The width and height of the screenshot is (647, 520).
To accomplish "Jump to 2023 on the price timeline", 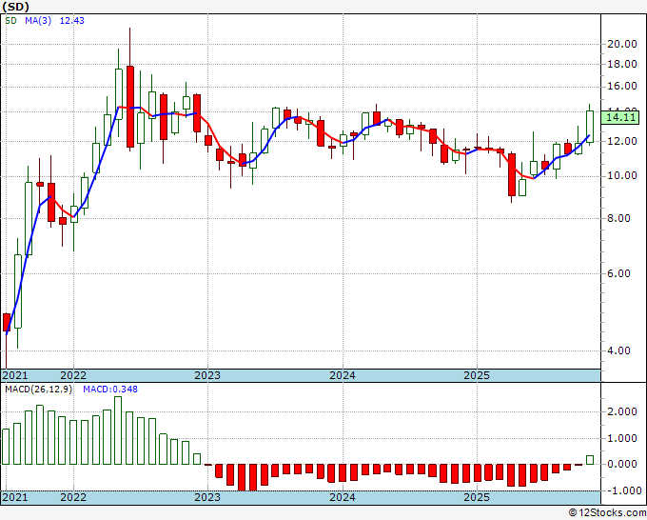I will [x=207, y=376].
